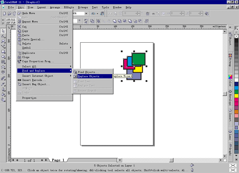This screenshot has width=239, height=173.
Task: Expand the Select All submenu
Action: [71, 66]
